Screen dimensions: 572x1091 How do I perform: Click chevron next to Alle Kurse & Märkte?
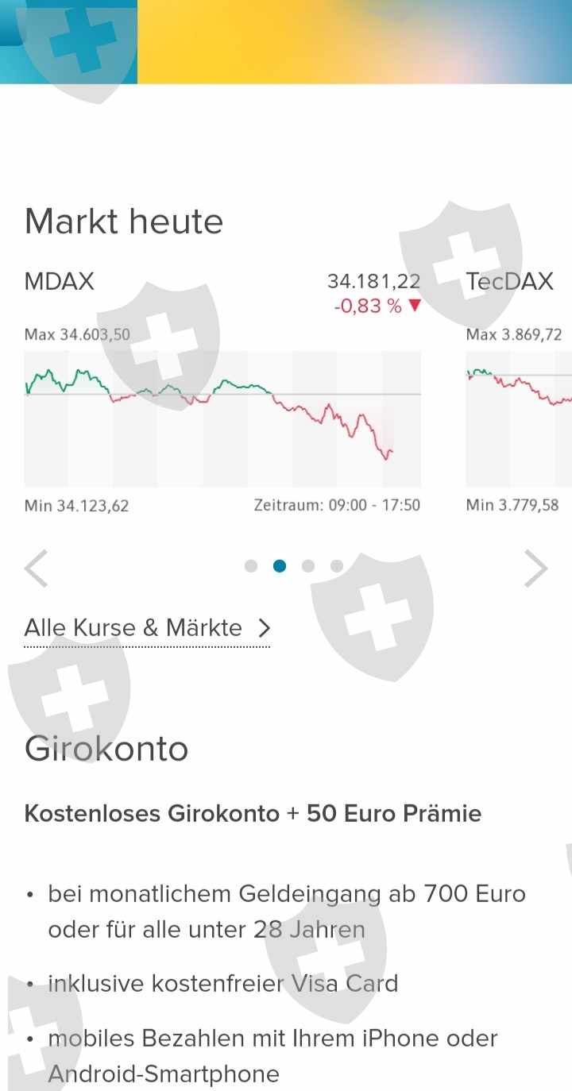pyautogui.click(x=265, y=629)
